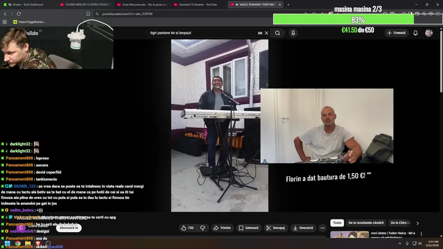This screenshot has height=249, width=443.
Task: Select the Toate filter chip
Action: (x=337, y=223)
